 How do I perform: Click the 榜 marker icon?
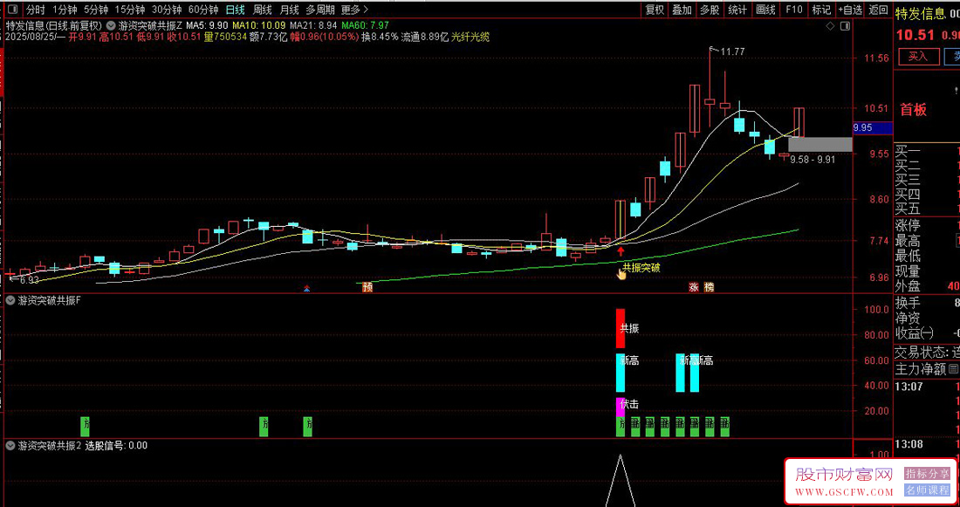709,287
